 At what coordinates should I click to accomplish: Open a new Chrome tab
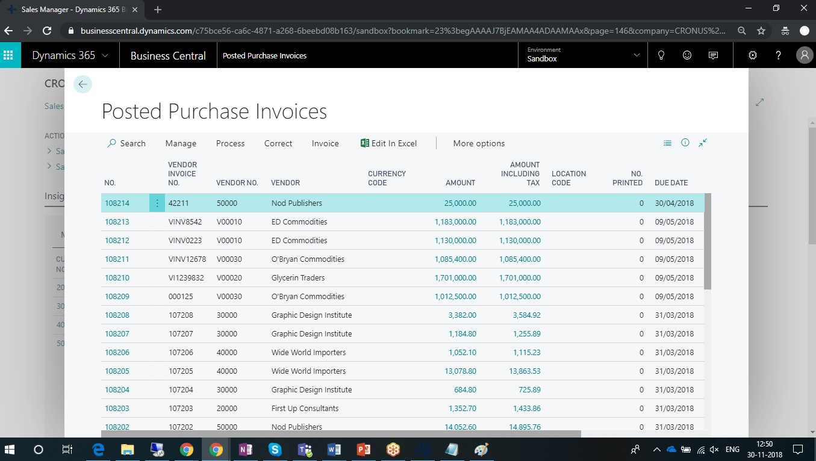pyautogui.click(x=158, y=10)
